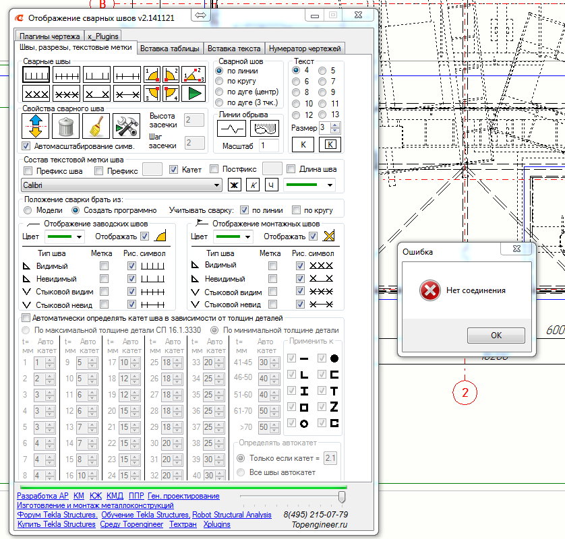Switch to the Вставка таблицы tab
This screenshot has width=565, height=539.
click(x=170, y=49)
